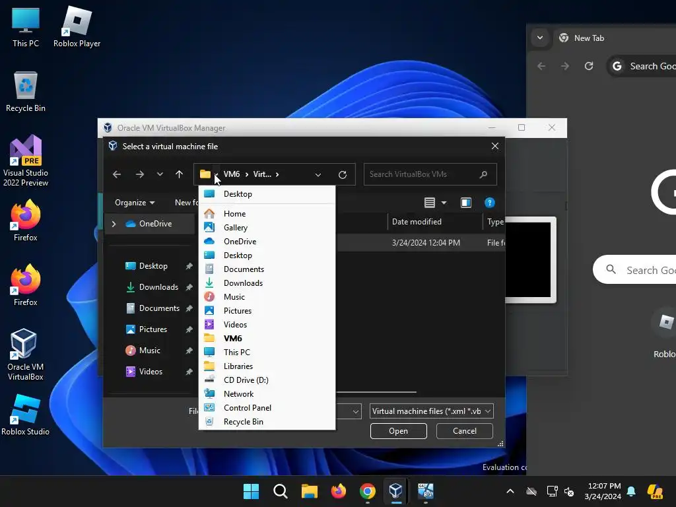Select Home in the location dropdown
Screen dimensions: 676x507
pos(267,213)
